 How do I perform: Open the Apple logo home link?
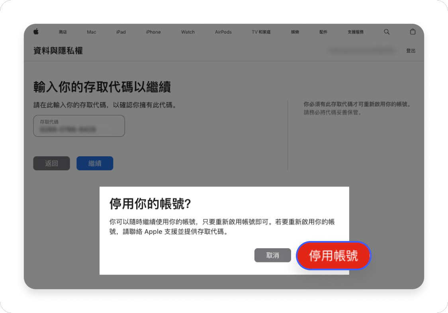(x=36, y=32)
